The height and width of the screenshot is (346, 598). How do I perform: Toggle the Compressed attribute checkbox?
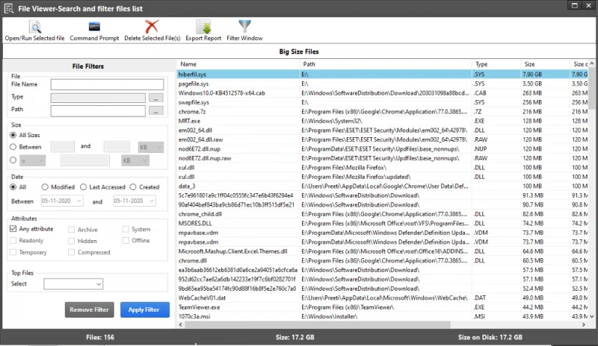pyautogui.click(x=71, y=252)
